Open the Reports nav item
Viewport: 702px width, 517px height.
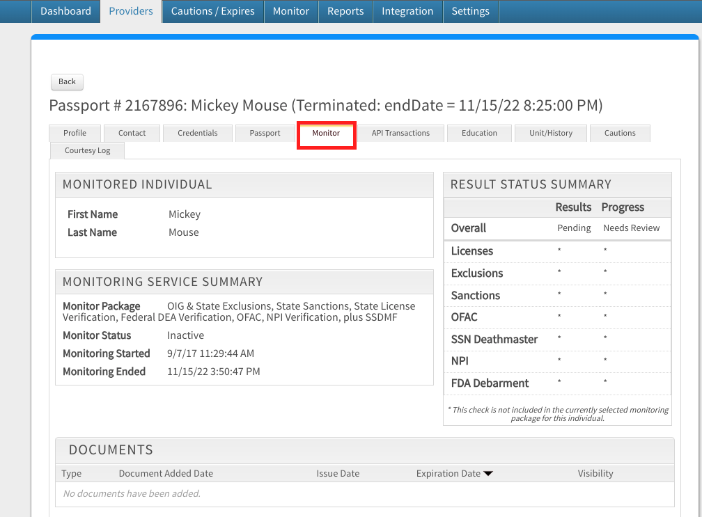345,11
